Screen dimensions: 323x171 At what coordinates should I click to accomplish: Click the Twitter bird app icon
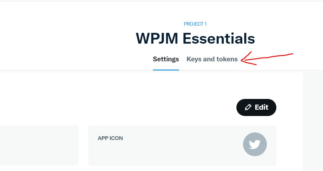pyautogui.click(x=255, y=144)
